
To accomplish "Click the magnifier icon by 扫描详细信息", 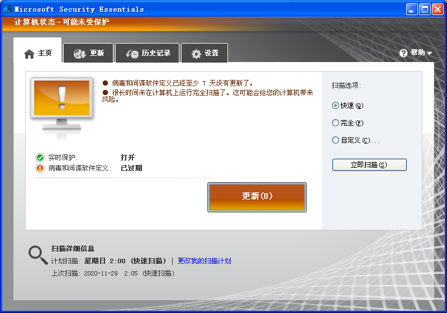I will point(38,255).
